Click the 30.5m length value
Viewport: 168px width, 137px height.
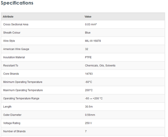89,107
